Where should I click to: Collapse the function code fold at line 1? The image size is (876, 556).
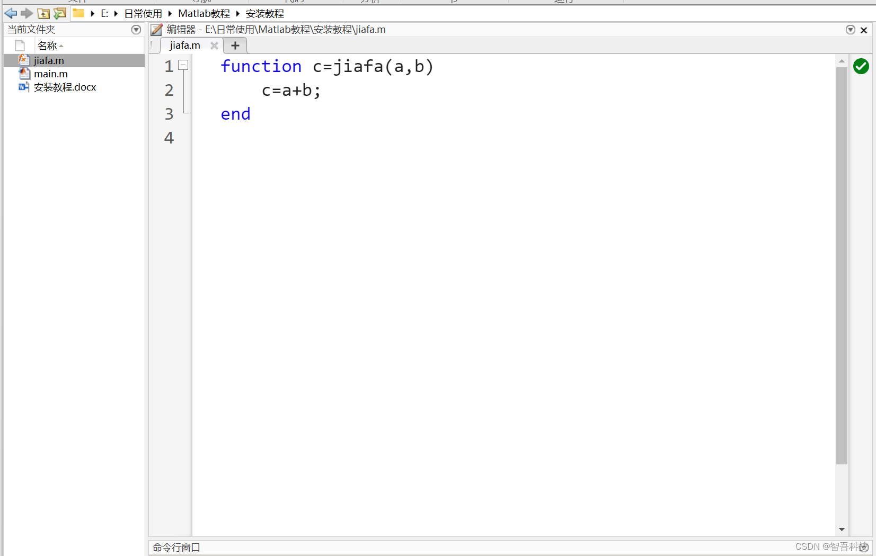coord(183,65)
